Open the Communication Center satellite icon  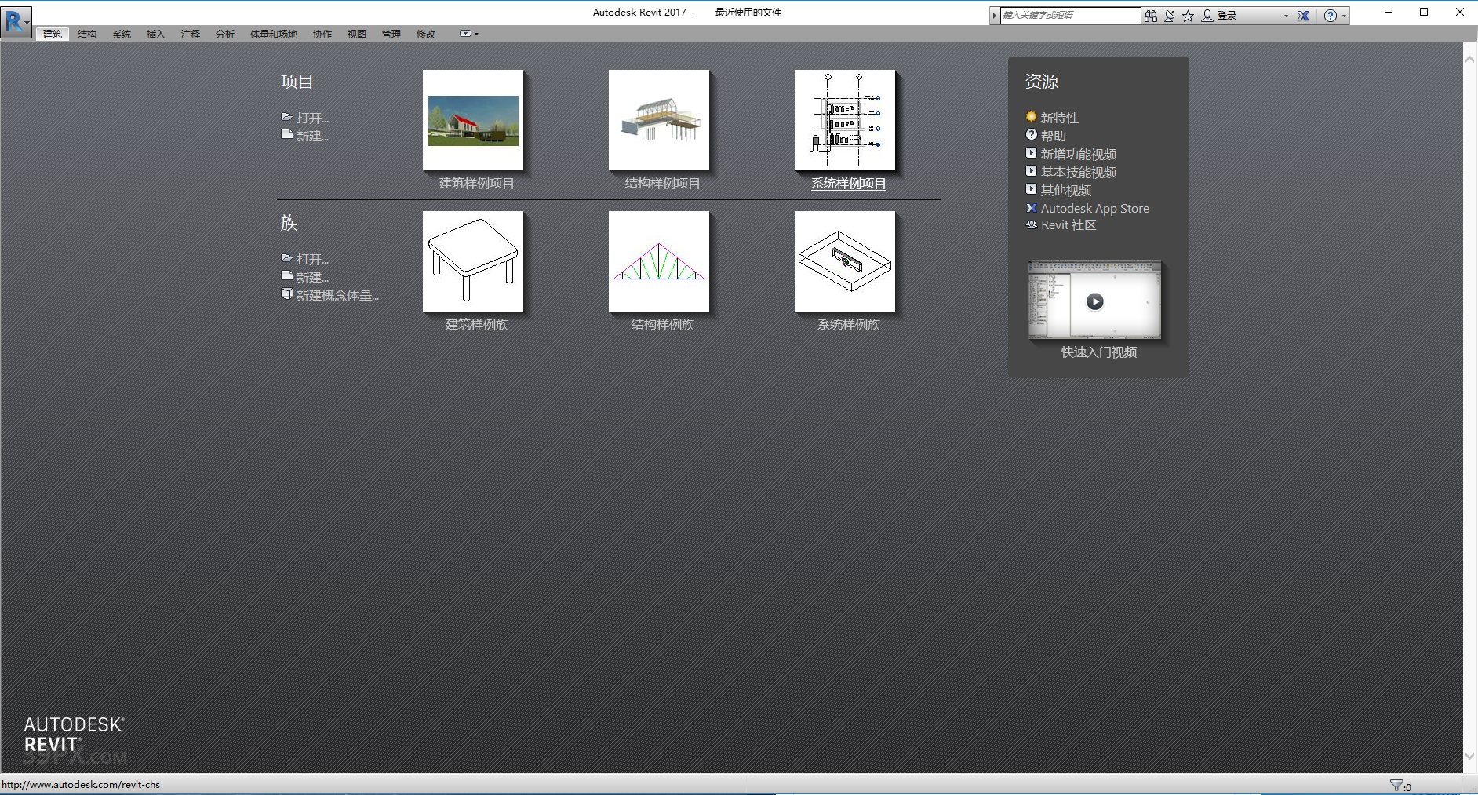[1170, 16]
